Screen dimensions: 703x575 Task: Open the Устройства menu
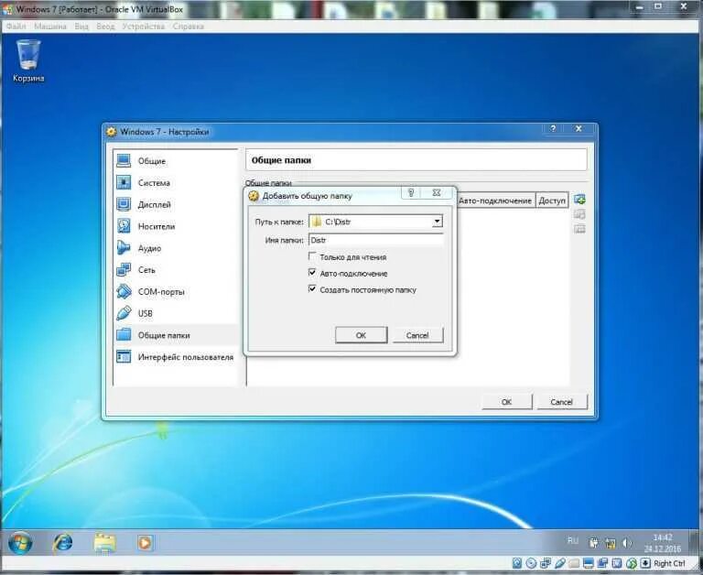[x=144, y=27]
